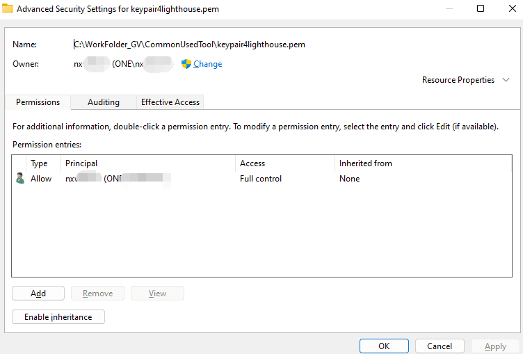This screenshot has width=523, height=354.
Task: Switch to the Permissions tab
Action: (38, 102)
